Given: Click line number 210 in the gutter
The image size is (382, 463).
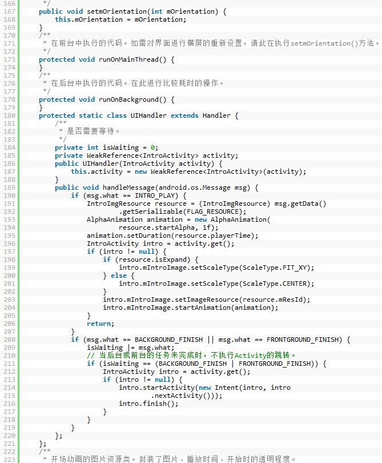Looking at the screenshot, I should [x=9, y=355].
